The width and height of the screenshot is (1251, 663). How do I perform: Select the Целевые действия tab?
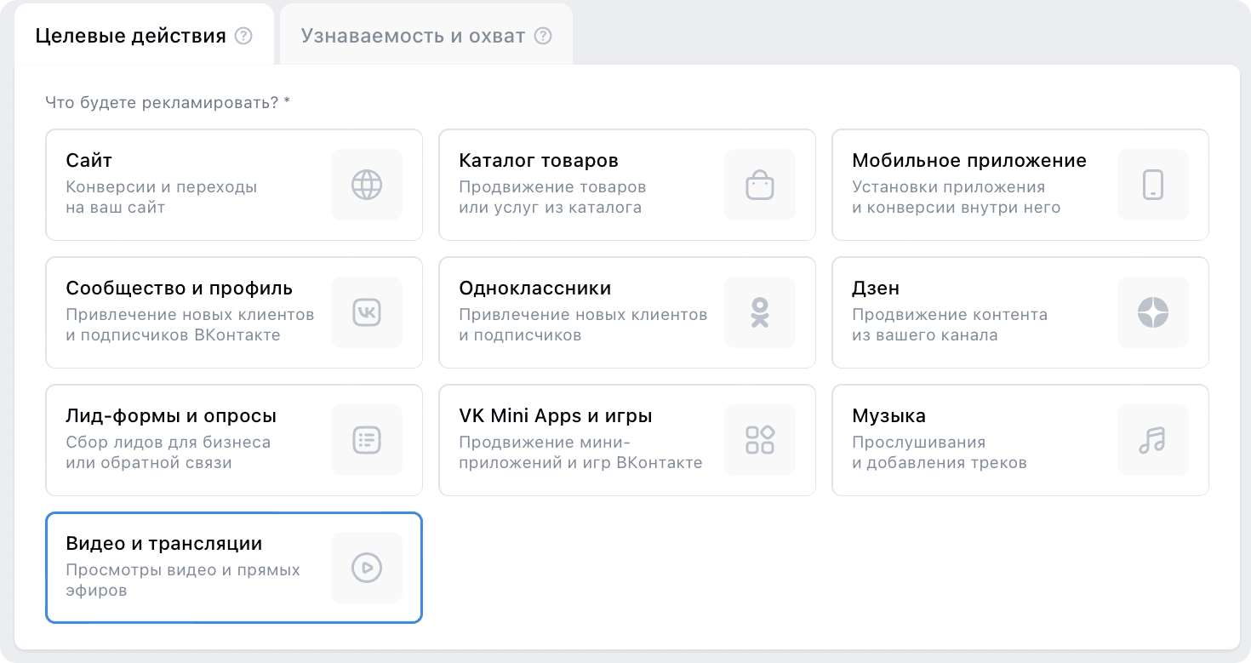[130, 37]
